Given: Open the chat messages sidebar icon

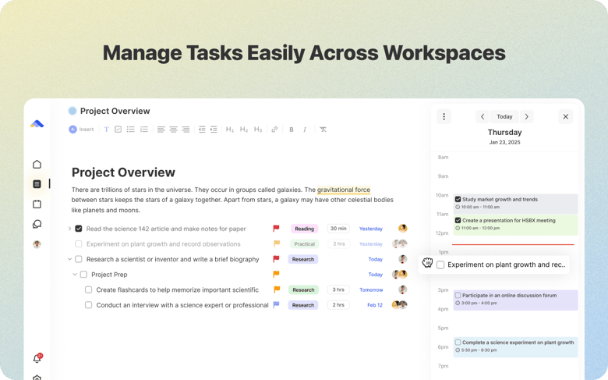Looking at the screenshot, I should pos(37,225).
